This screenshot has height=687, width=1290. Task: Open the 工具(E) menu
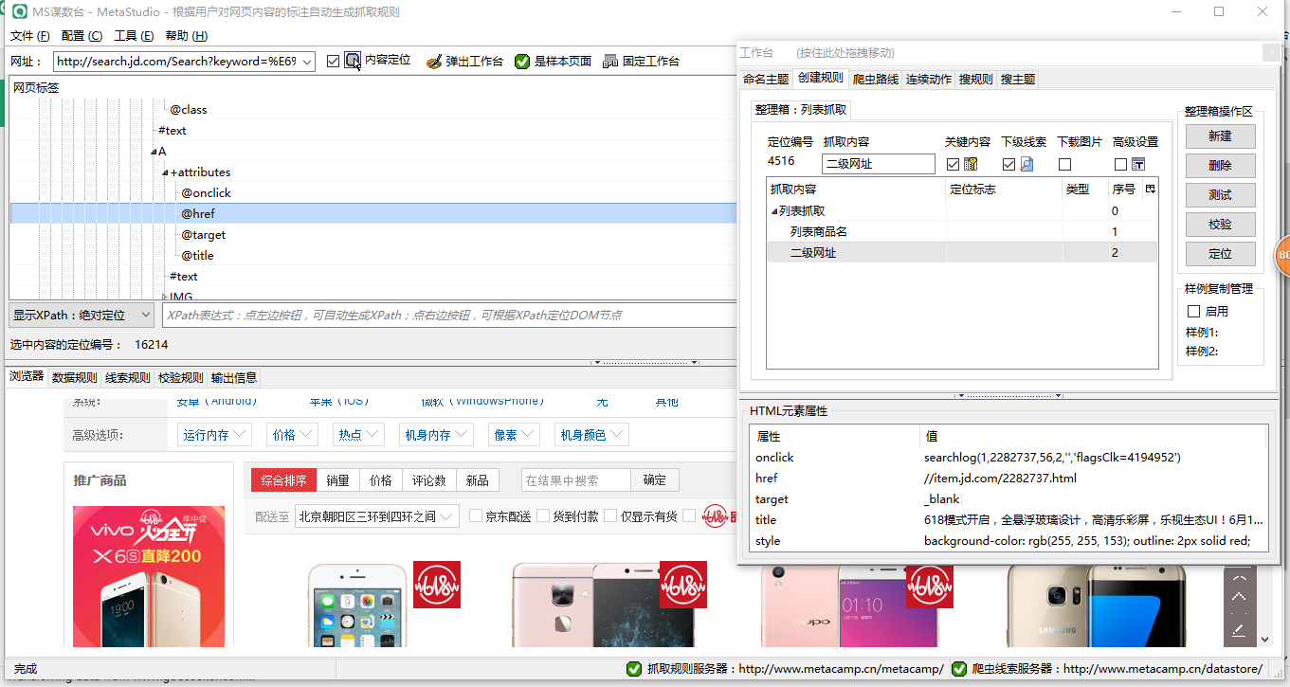(x=134, y=36)
